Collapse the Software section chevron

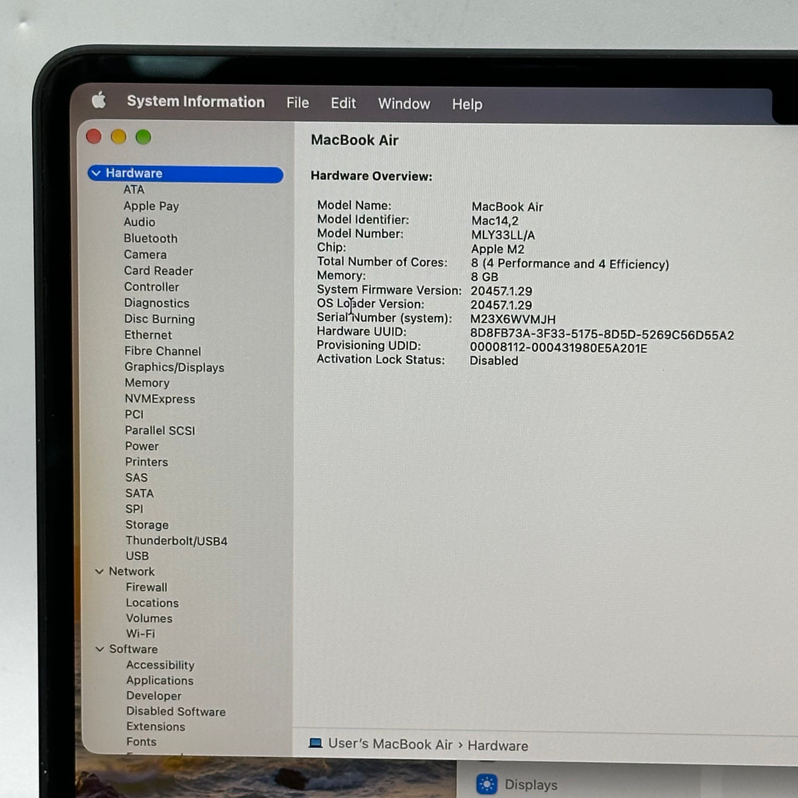tap(100, 649)
